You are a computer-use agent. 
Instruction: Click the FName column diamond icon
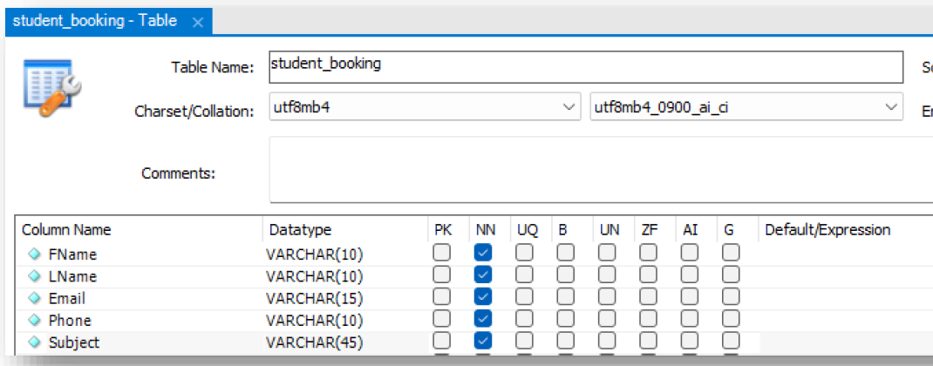35,254
